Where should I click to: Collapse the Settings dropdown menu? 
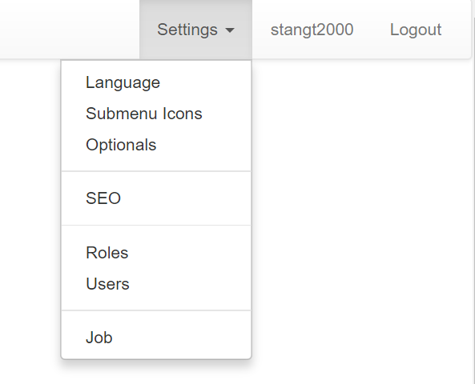(x=195, y=30)
